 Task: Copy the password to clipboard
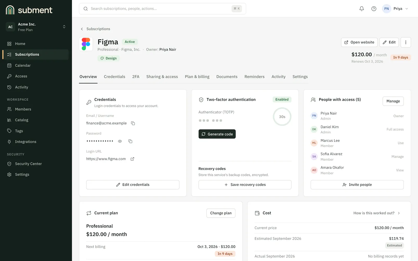point(130,141)
